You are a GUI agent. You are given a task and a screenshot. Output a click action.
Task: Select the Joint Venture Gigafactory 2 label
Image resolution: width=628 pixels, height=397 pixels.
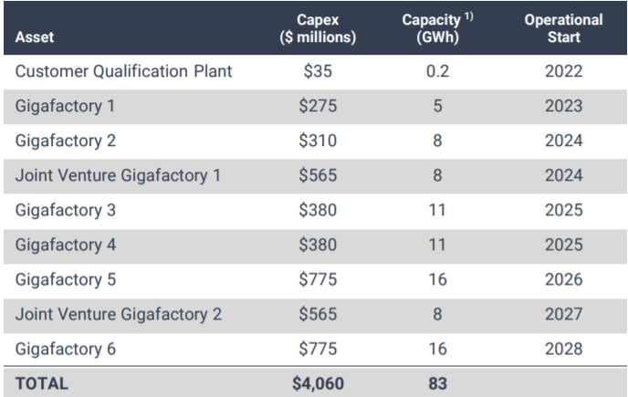[119, 314]
